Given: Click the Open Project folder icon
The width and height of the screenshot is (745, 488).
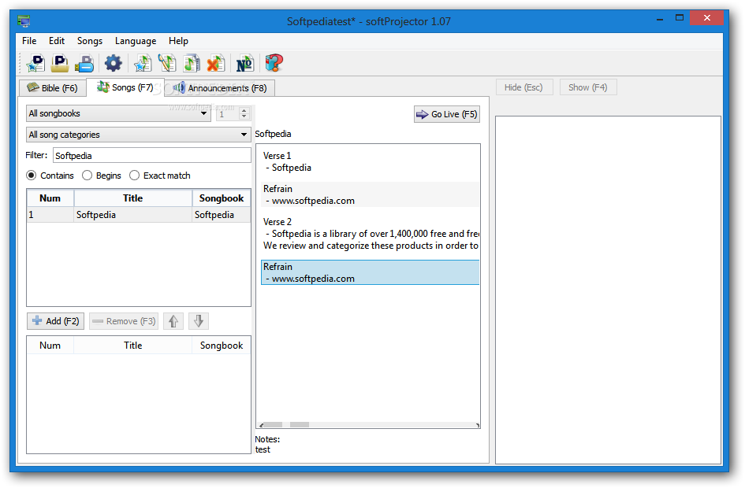Looking at the screenshot, I should click(60, 63).
